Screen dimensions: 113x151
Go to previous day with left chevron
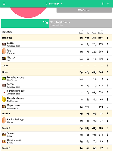coord(46,4)
